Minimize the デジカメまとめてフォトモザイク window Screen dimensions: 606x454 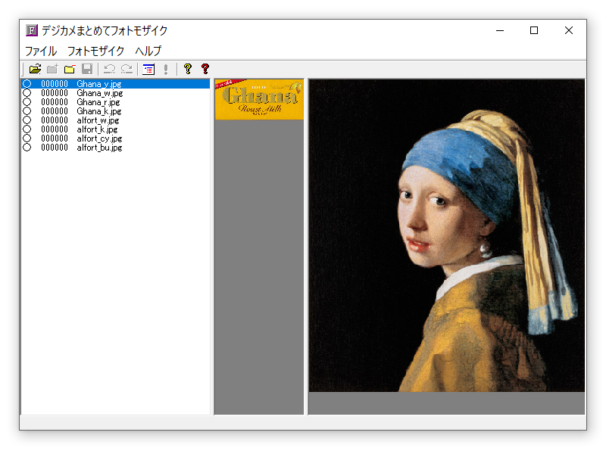point(500,30)
